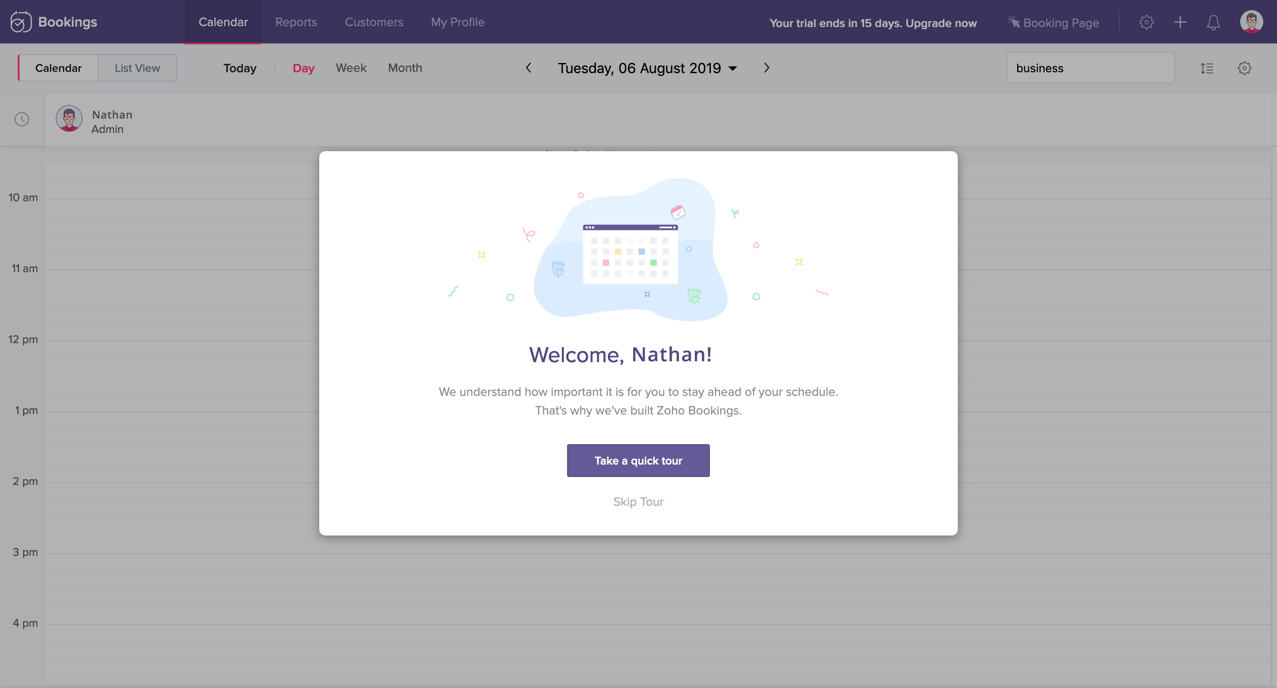Click the clock timezone icon
1277x688 pixels.
pyautogui.click(x=22, y=119)
